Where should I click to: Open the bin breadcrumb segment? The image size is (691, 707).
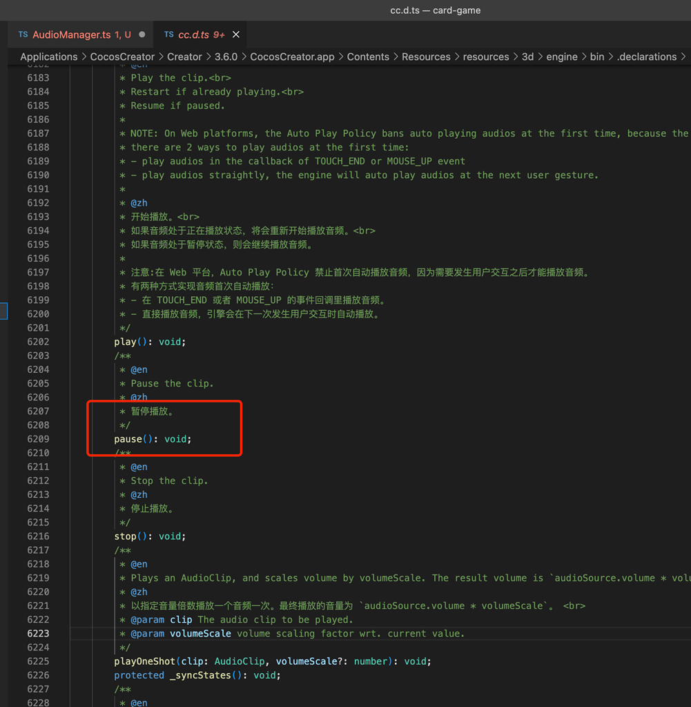point(597,57)
